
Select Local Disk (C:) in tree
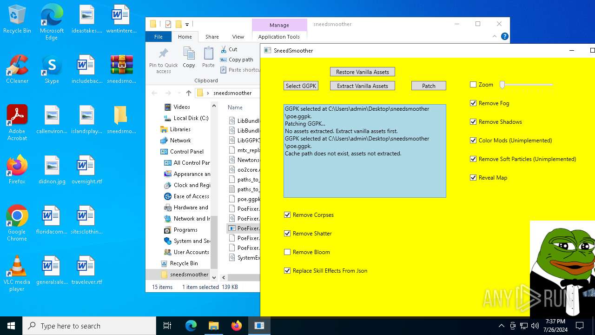click(x=186, y=118)
